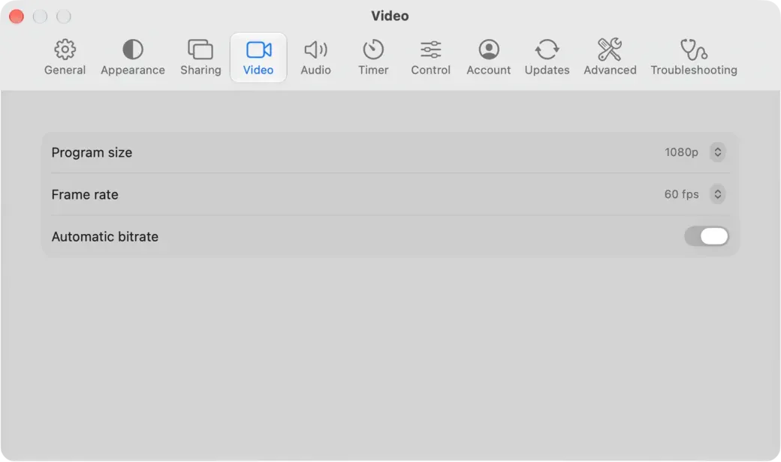The image size is (781, 462).
Task: Open Advanced tools settings
Action: click(x=610, y=58)
